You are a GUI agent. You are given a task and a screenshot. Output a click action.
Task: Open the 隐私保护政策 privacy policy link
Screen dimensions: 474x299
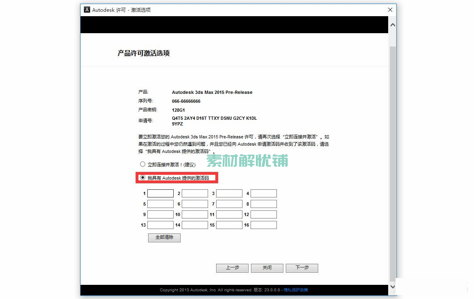(295, 290)
